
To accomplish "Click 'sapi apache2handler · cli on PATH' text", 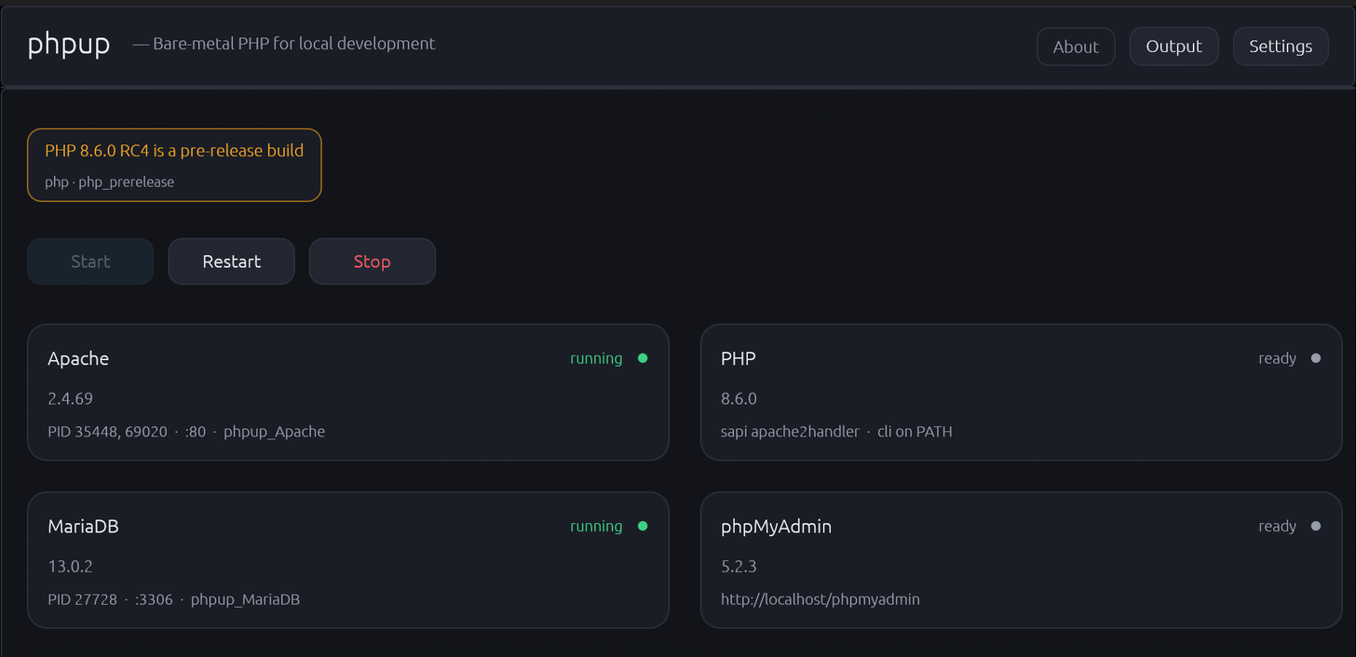I will (836, 432).
